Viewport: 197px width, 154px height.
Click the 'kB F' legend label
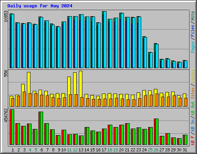point(192,141)
